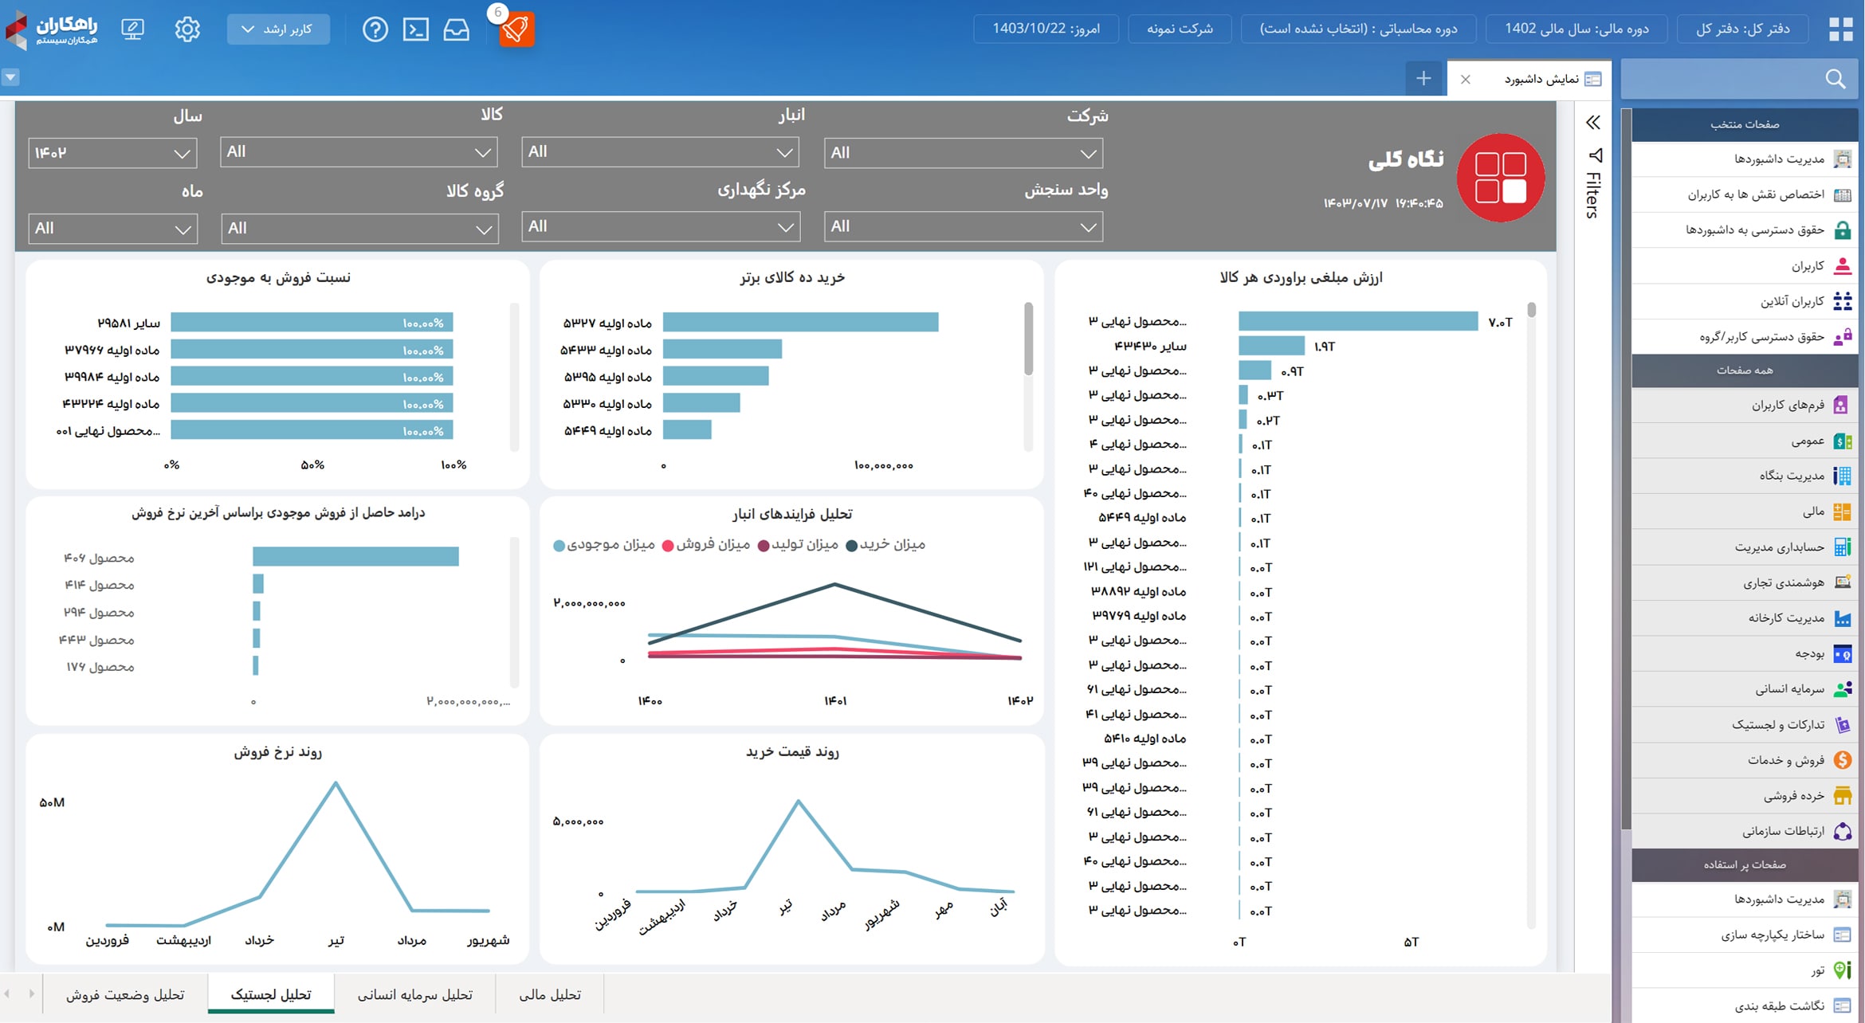Open فرم‌های کاربران module

point(1744,406)
